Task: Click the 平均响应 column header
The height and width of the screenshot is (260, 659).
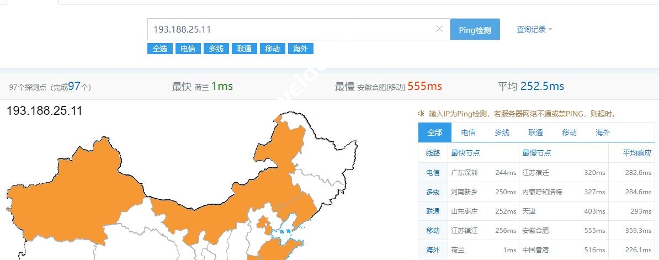Action: (637, 153)
